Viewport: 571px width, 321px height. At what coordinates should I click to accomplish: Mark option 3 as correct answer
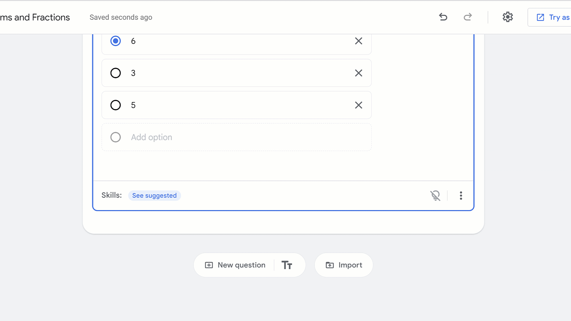click(115, 73)
